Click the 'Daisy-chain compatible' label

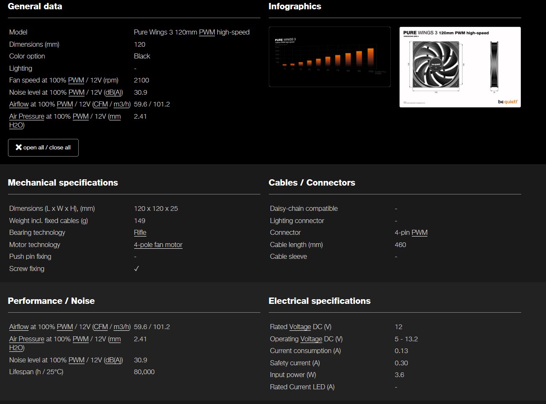(304, 209)
